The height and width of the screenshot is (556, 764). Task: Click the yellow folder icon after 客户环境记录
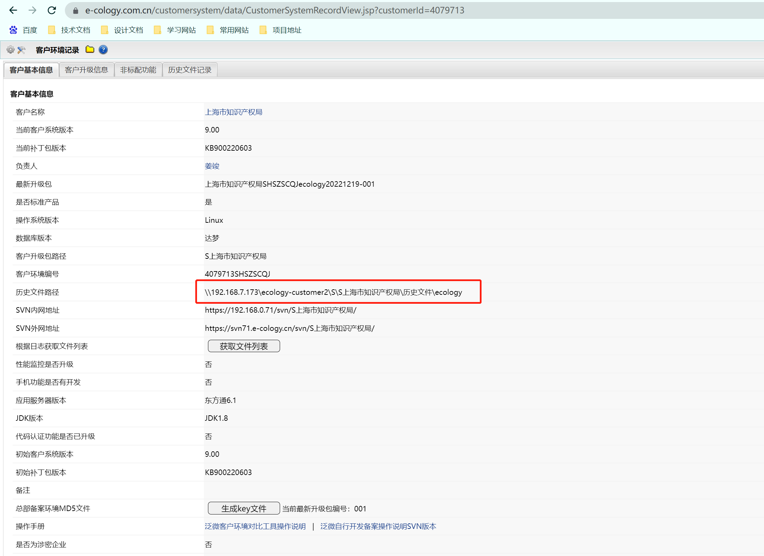click(90, 49)
